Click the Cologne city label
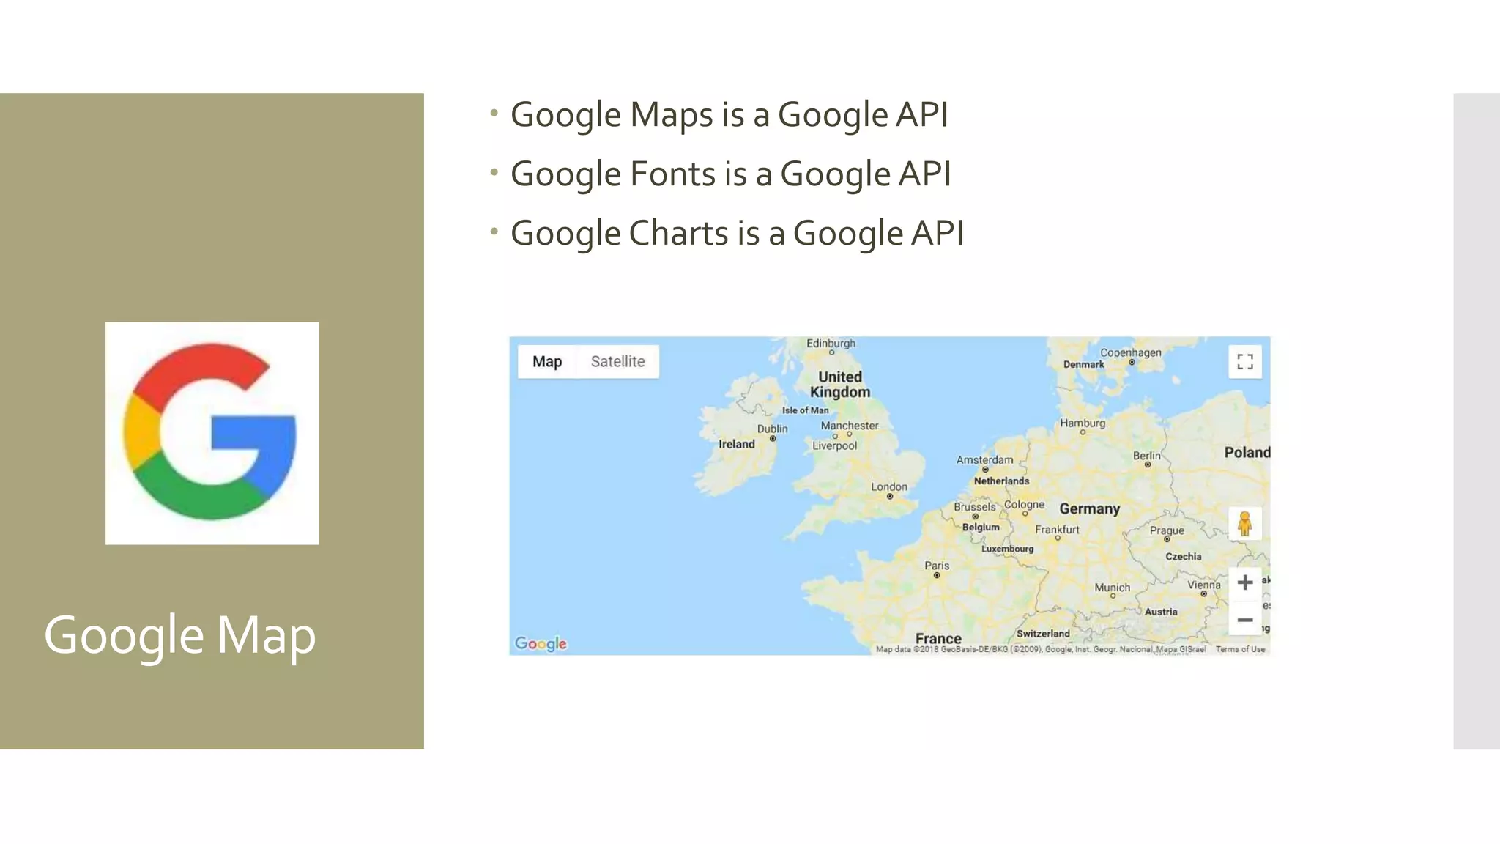The height and width of the screenshot is (844, 1500). pyautogui.click(x=1024, y=504)
